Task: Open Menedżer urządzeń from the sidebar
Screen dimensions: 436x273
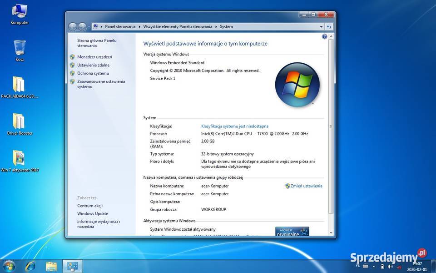Action: tap(95, 57)
